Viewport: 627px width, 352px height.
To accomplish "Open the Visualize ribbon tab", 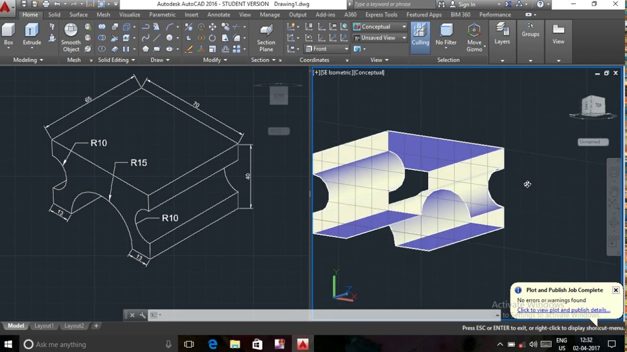I will 129,15.
